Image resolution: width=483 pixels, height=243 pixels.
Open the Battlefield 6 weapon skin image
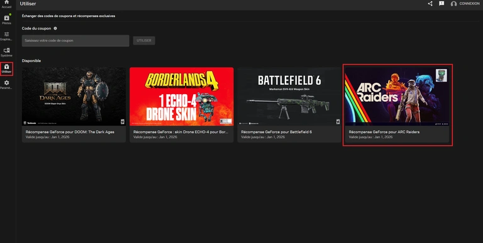(289, 96)
